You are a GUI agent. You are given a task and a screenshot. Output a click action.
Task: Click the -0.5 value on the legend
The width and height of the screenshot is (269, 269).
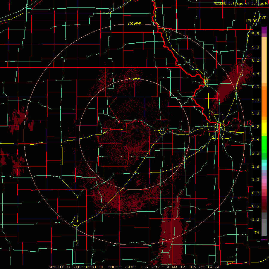click(x=254, y=206)
